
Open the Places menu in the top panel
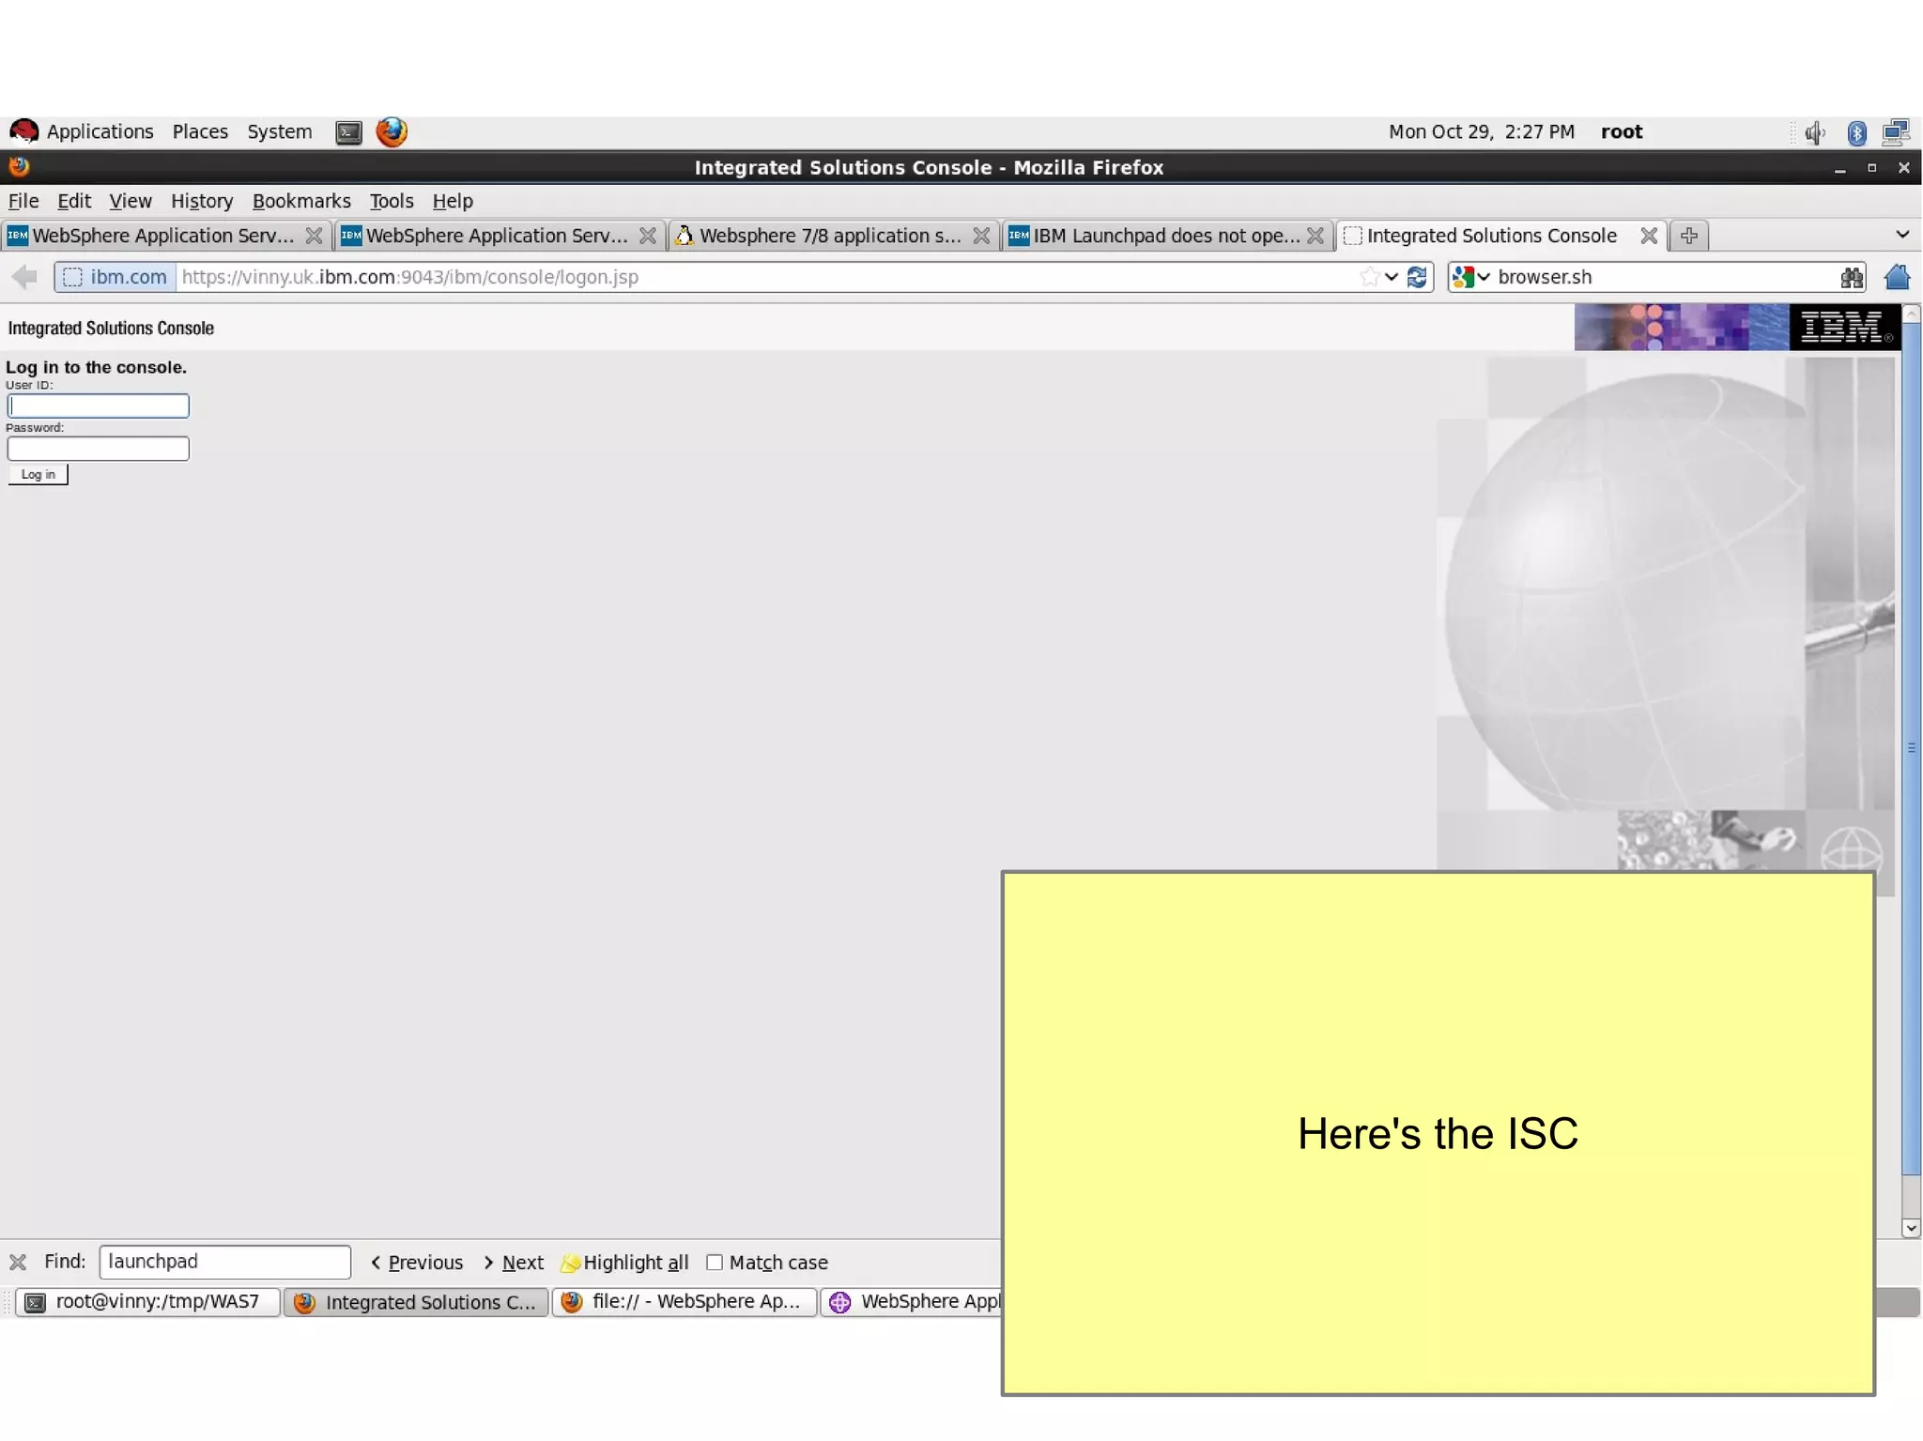coord(200,131)
